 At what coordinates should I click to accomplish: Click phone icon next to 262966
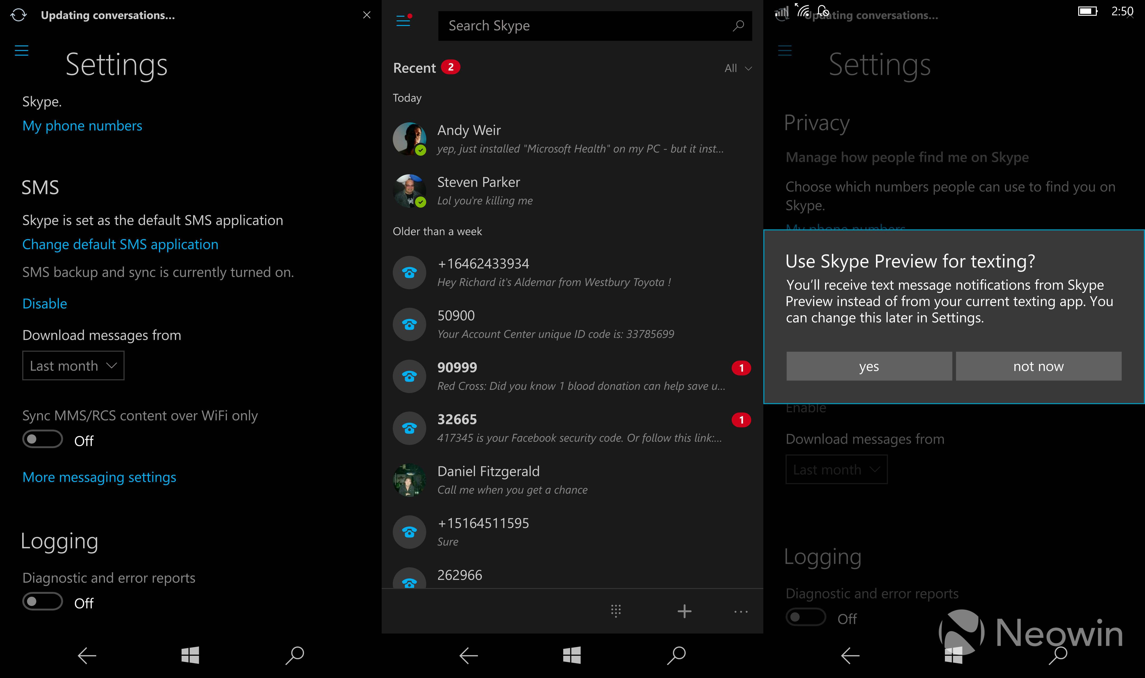(x=409, y=578)
